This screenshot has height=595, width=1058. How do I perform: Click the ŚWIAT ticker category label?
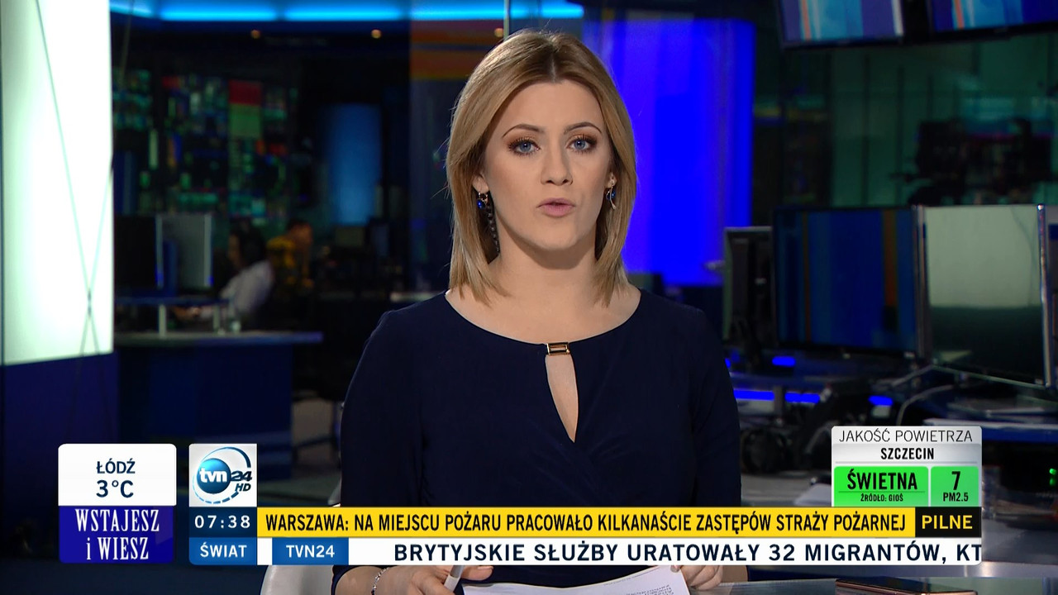(x=222, y=551)
